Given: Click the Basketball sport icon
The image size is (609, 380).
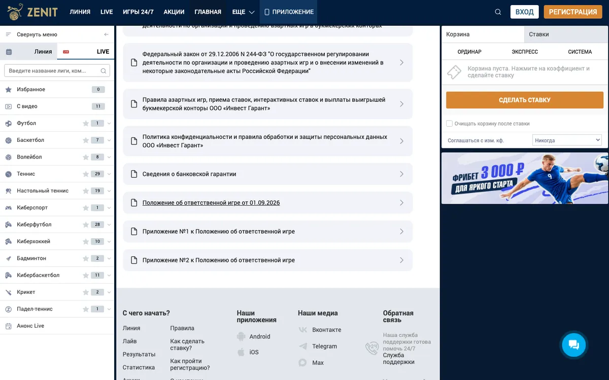Looking at the screenshot, I should [x=8, y=140].
